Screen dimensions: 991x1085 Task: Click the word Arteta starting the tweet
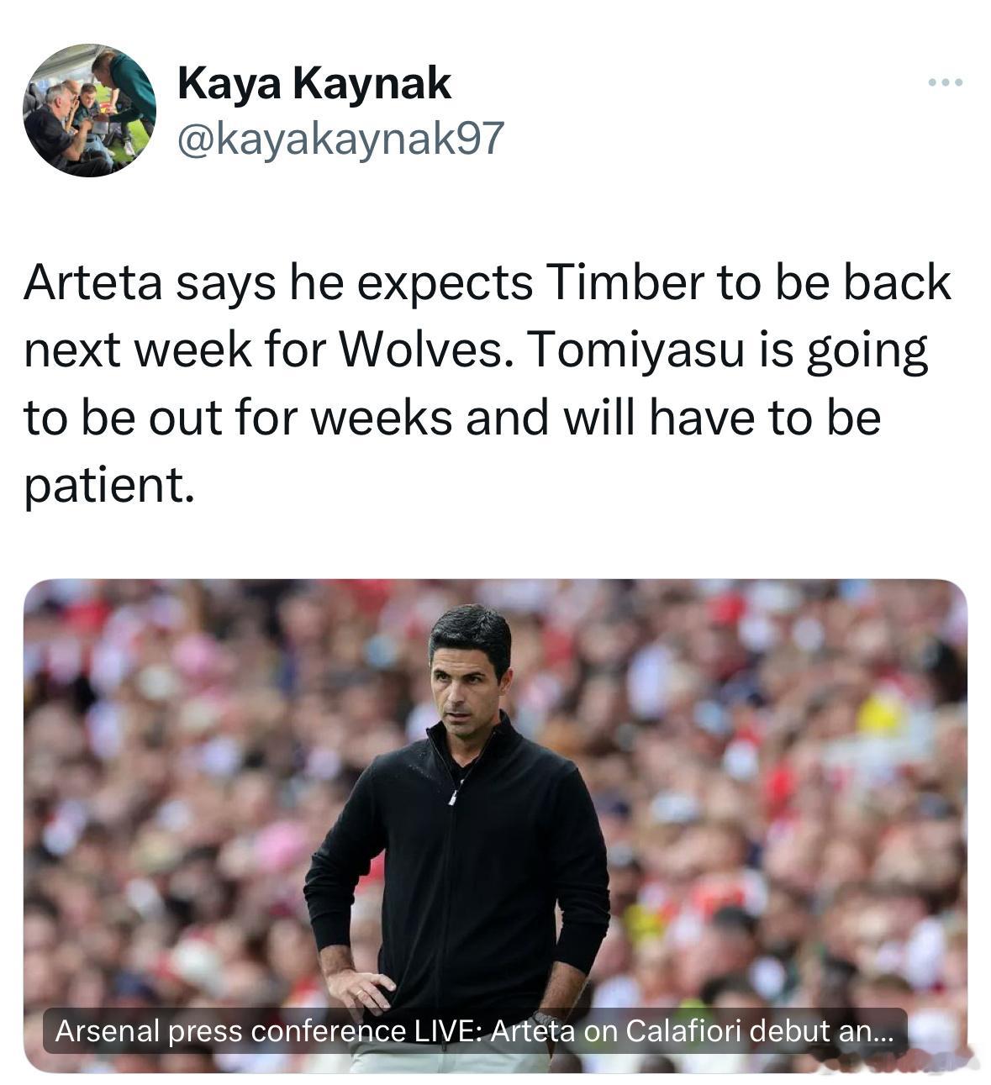[92, 282]
